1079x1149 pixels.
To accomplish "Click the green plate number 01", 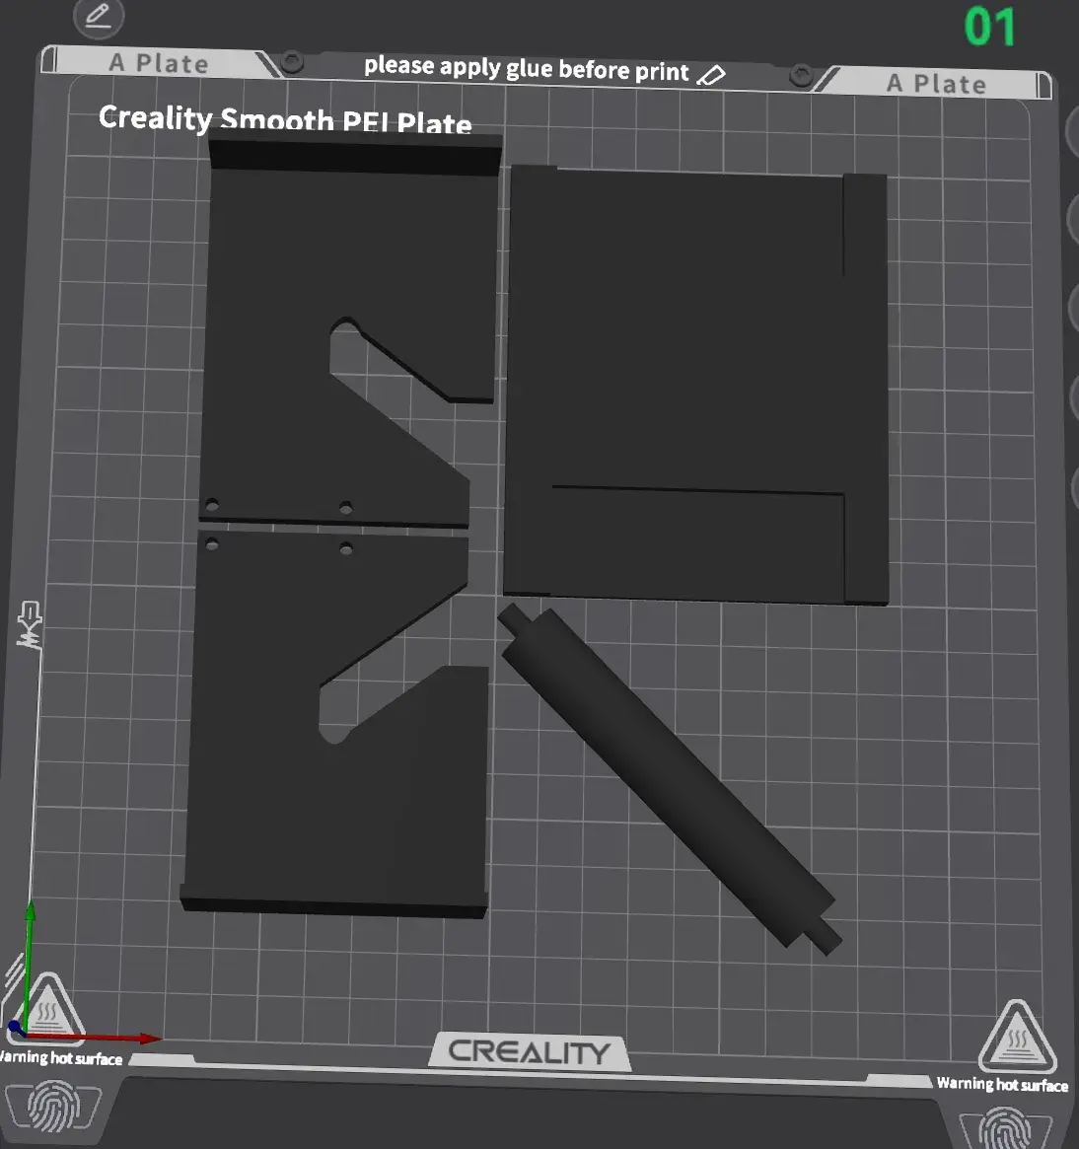I will coord(989,27).
